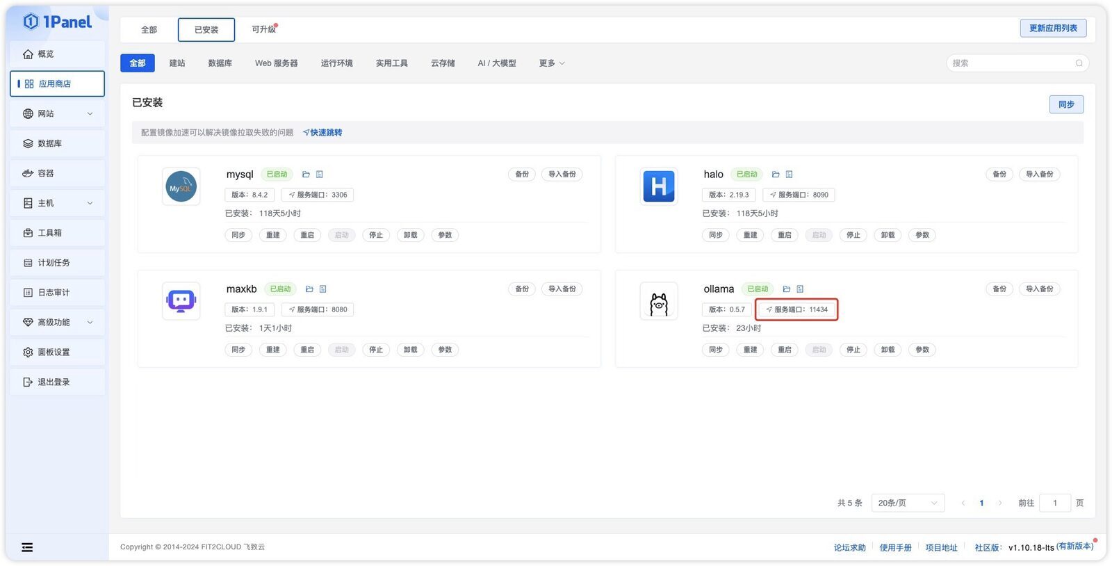Open the ollama log document icon
This screenshot has width=1112, height=566.
pos(800,289)
